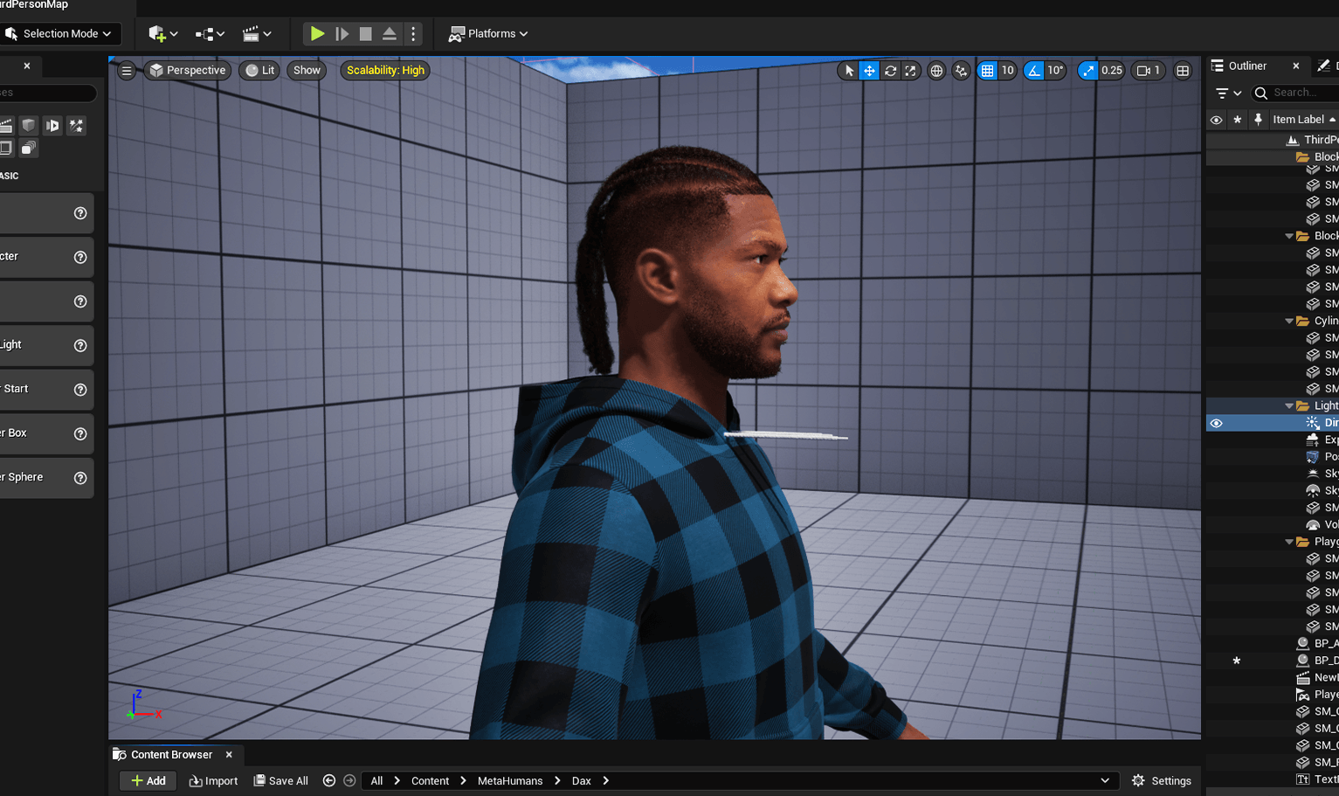
Task: Click Save All in Content Browser
Action: coord(280,781)
